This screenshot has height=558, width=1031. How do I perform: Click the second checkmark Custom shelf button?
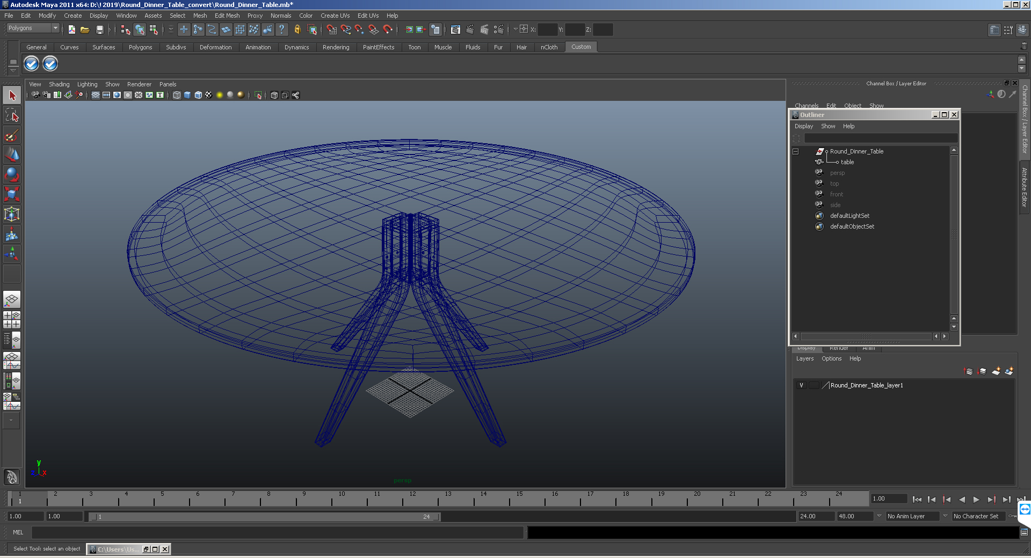click(50, 64)
